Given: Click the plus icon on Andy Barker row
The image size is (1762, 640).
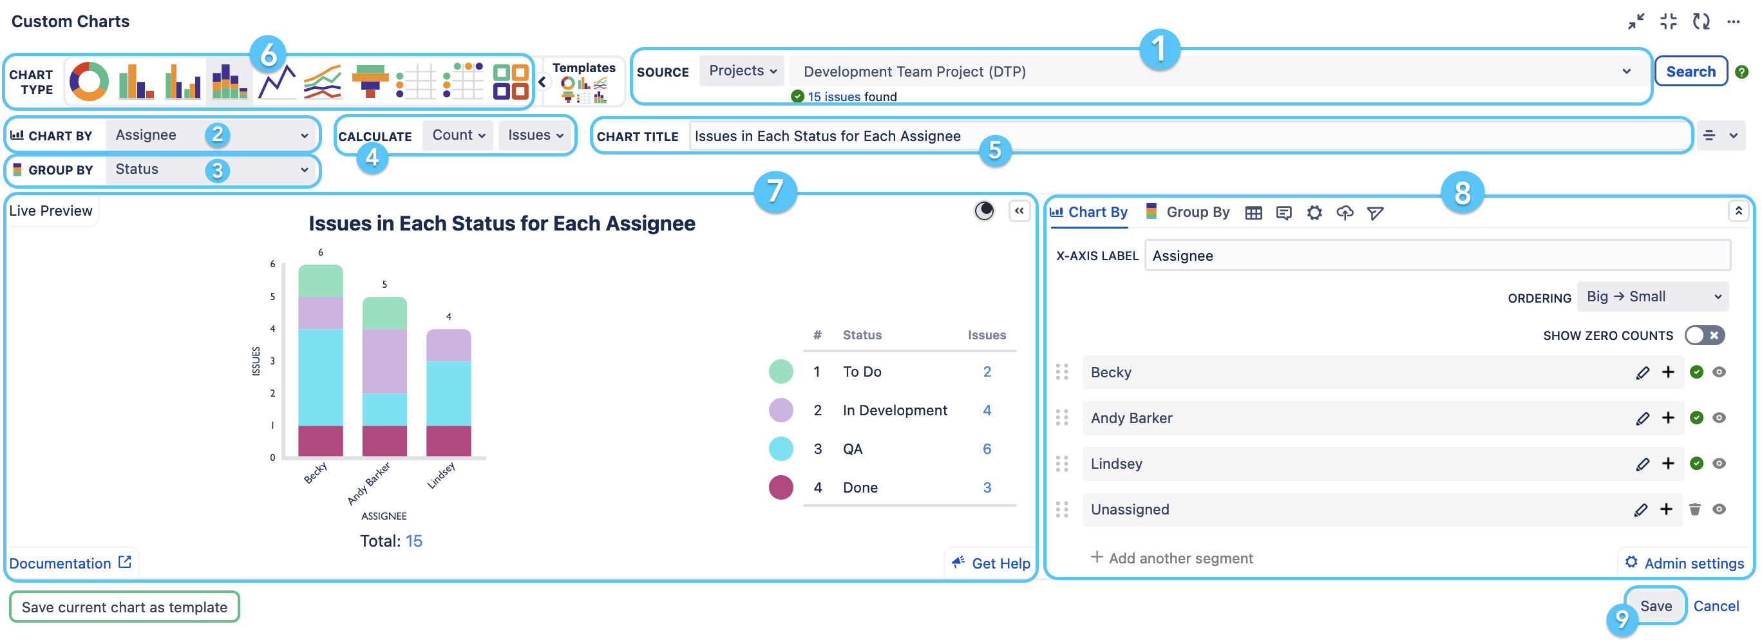Looking at the screenshot, I should [x=1668, y=418].
